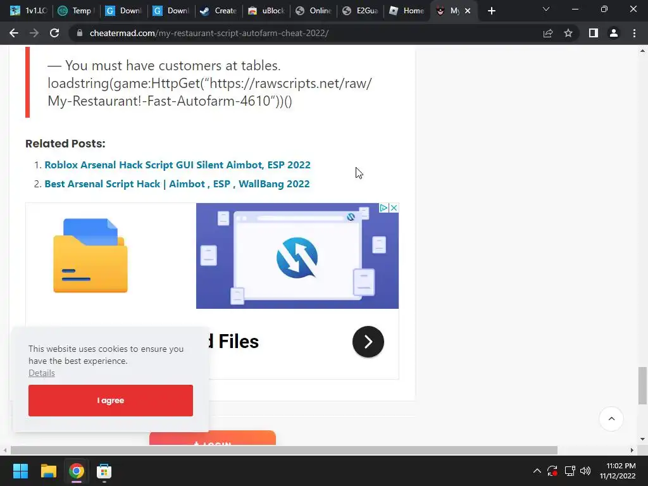Click the horizontal scrollbar right arrow
The width and height of the screenshot is (648, 486).
pyautogui.click(x=632, y=451)
